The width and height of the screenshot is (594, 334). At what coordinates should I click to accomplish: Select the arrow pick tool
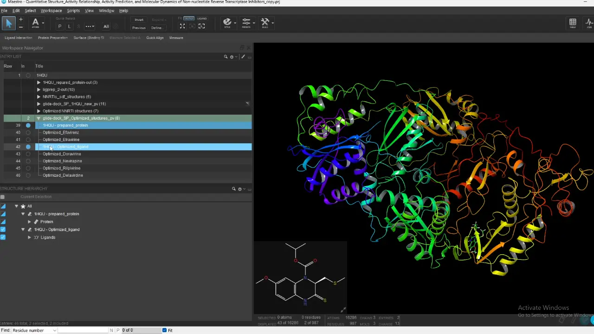pos(8,23)
